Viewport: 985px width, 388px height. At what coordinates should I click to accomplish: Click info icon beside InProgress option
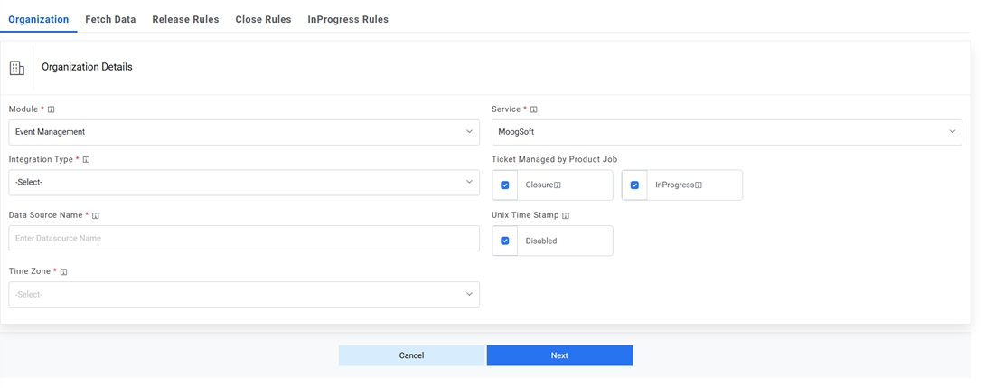699,185
